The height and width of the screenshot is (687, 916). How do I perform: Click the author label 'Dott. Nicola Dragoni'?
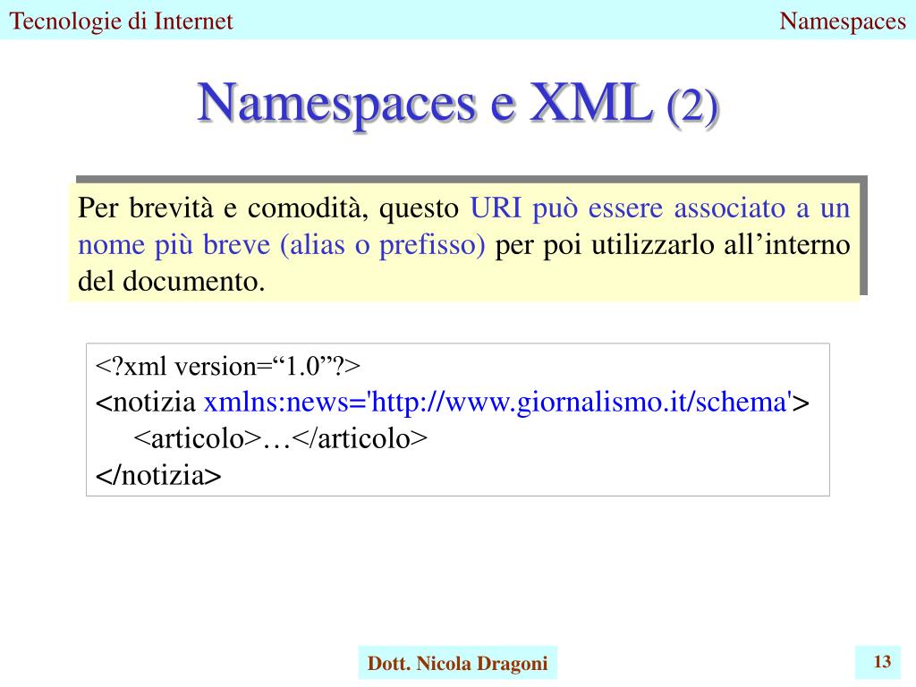click(457, 664)
